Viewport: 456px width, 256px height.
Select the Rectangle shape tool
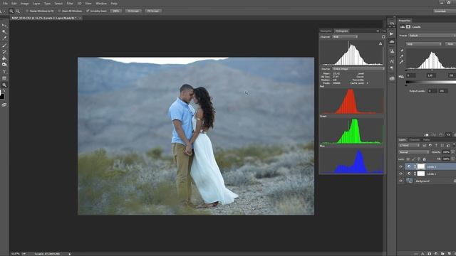(4, 78)
